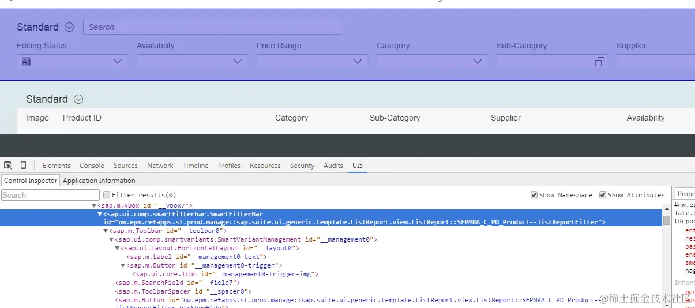Open Sub-Category value help icon
695x308 pixels.
(600, 62)
